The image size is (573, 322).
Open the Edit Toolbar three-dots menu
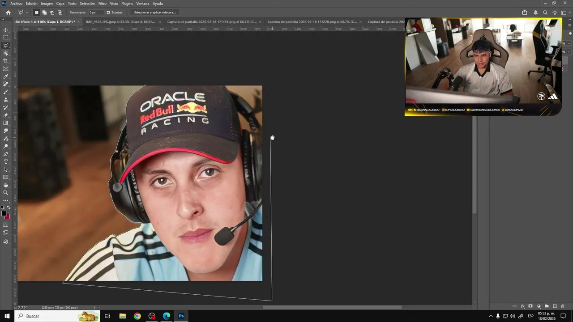point(6,200)
